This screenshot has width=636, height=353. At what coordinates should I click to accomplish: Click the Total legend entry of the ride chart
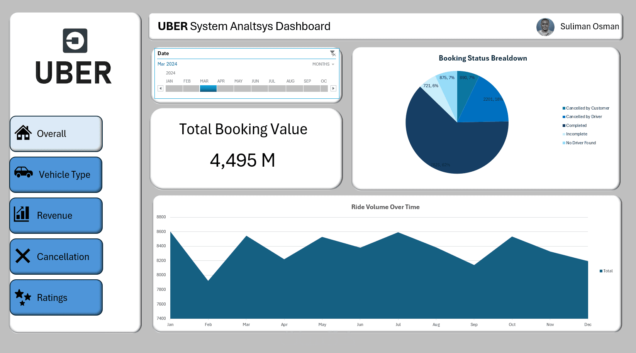click(606, 271)
